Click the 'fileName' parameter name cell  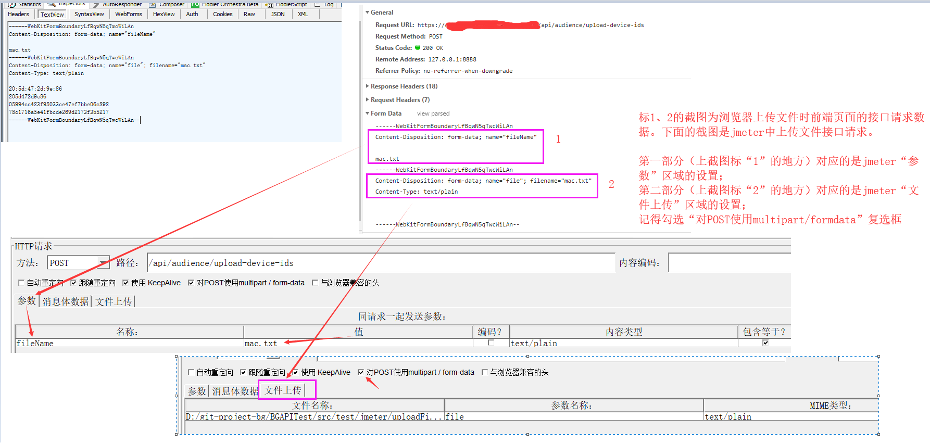pos(129,343)
